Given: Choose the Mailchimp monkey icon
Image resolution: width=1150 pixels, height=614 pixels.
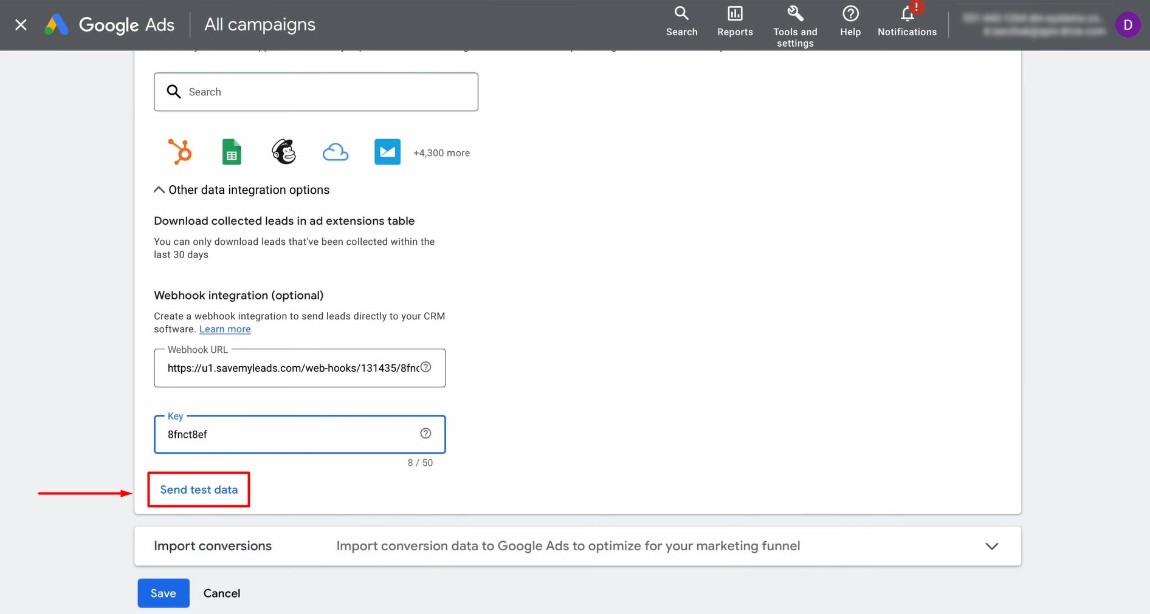Looking at the screenshot, I should (x=284, y=152).
